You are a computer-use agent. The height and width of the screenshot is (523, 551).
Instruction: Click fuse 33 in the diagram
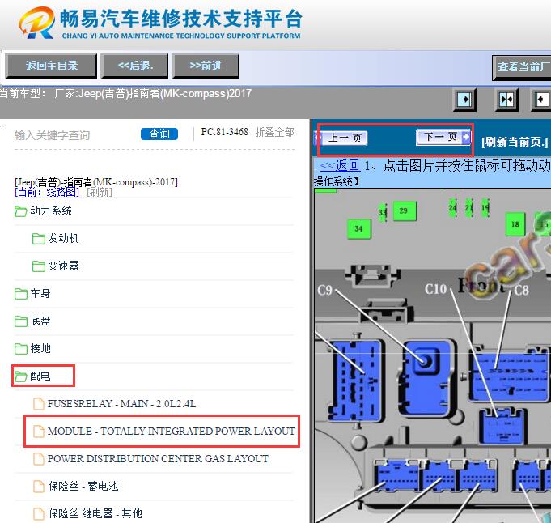point(383,212)
